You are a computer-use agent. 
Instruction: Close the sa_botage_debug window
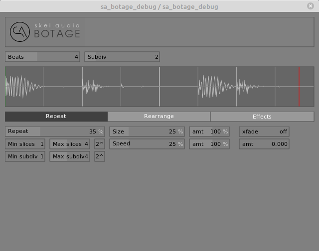310,6
